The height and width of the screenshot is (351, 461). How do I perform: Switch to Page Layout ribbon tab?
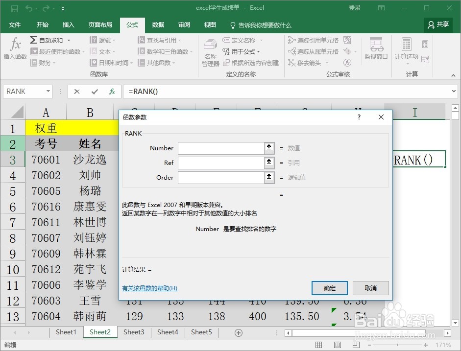100,25
